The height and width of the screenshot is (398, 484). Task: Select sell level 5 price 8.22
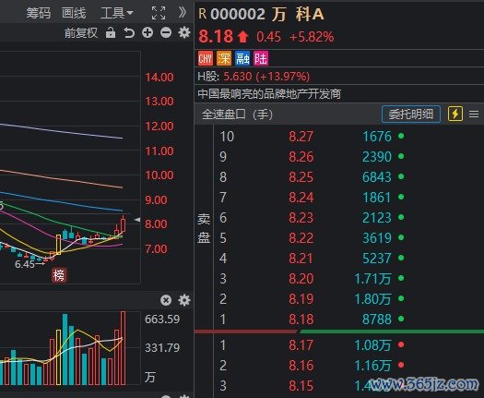[x=301, y=238]
